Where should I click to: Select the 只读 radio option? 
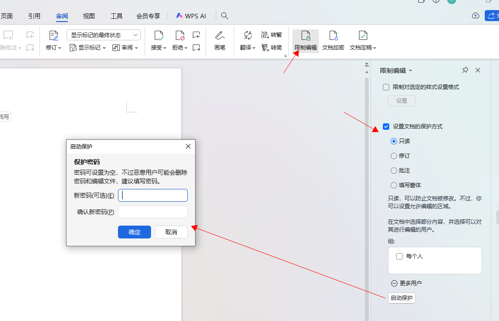[x=394, y=141]
